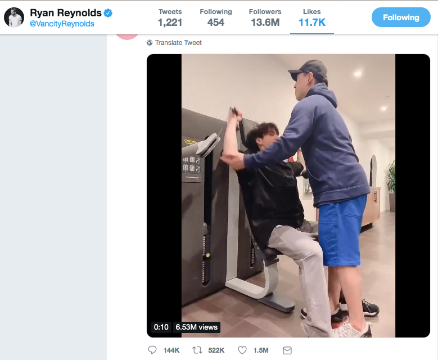The width and height of the screenshot is (438, 360).
Task: Click the 1.5M likes count
Action: [x=260, y=350]
